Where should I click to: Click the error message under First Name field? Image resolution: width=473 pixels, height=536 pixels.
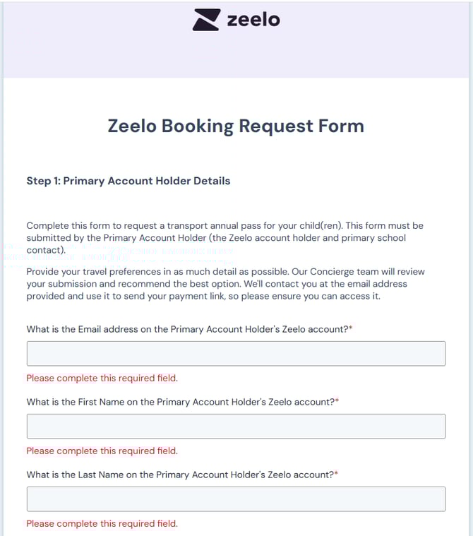pos(102,451)
